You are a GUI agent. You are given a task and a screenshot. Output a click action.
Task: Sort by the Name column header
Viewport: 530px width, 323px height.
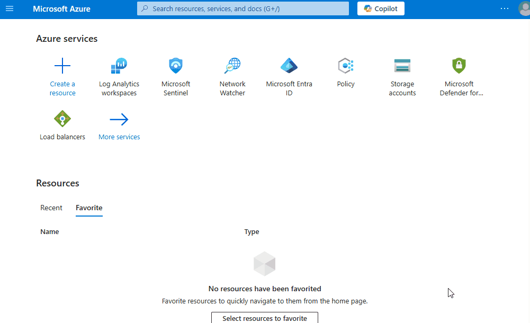coord(50,232)
